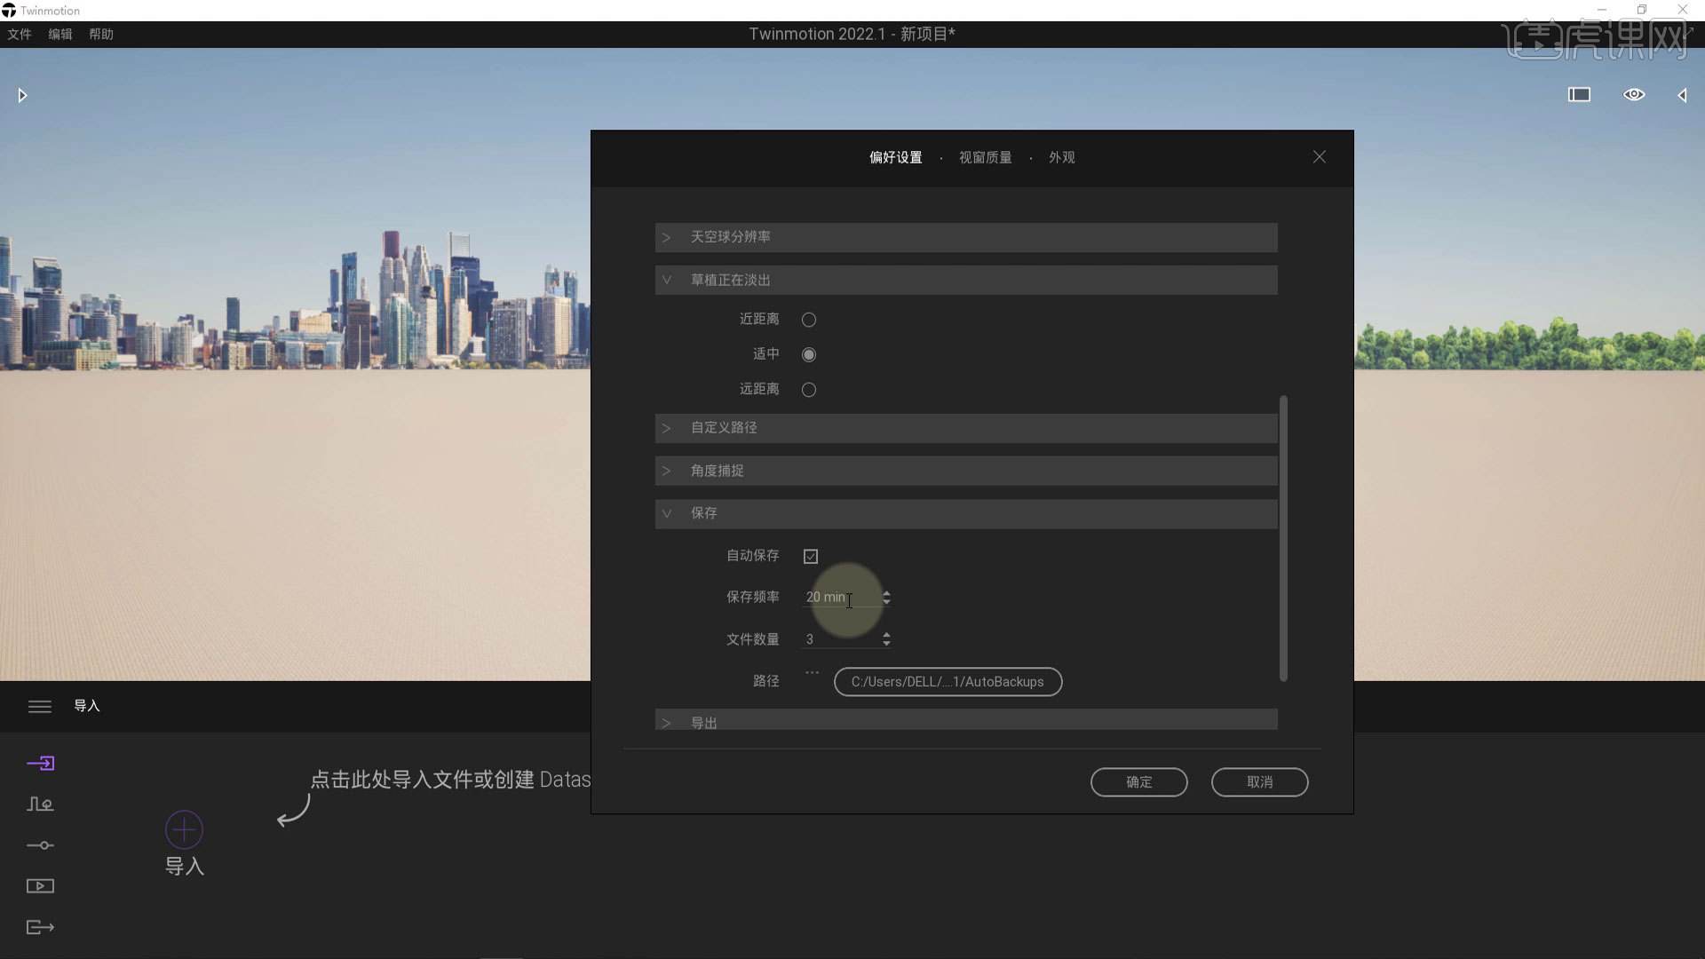Confirm with the 确定 button

tap(1138, 782)
